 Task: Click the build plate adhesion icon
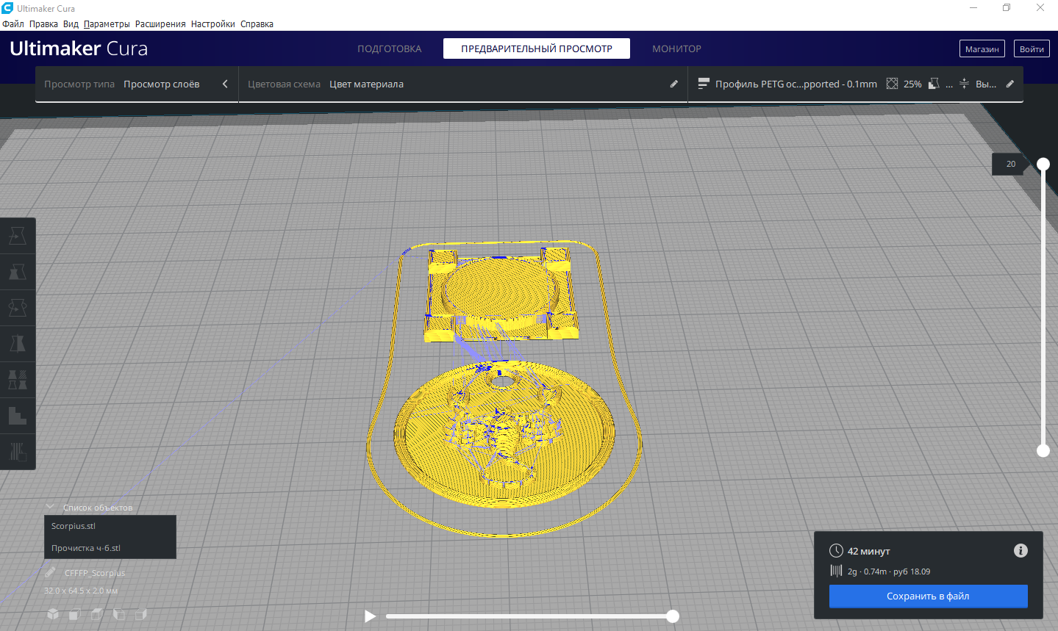tap(964, 84)
